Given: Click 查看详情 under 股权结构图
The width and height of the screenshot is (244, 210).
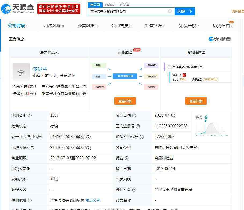Looking at the screenshot, I should tap(196, 101).
